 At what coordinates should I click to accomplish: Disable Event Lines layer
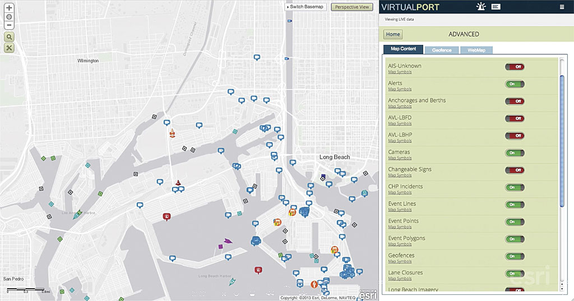515,205
